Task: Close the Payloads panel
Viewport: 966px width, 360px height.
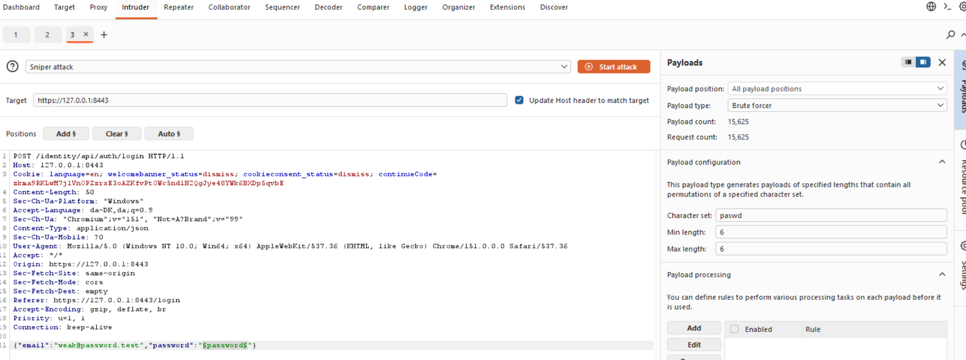Action: [942, 62]
